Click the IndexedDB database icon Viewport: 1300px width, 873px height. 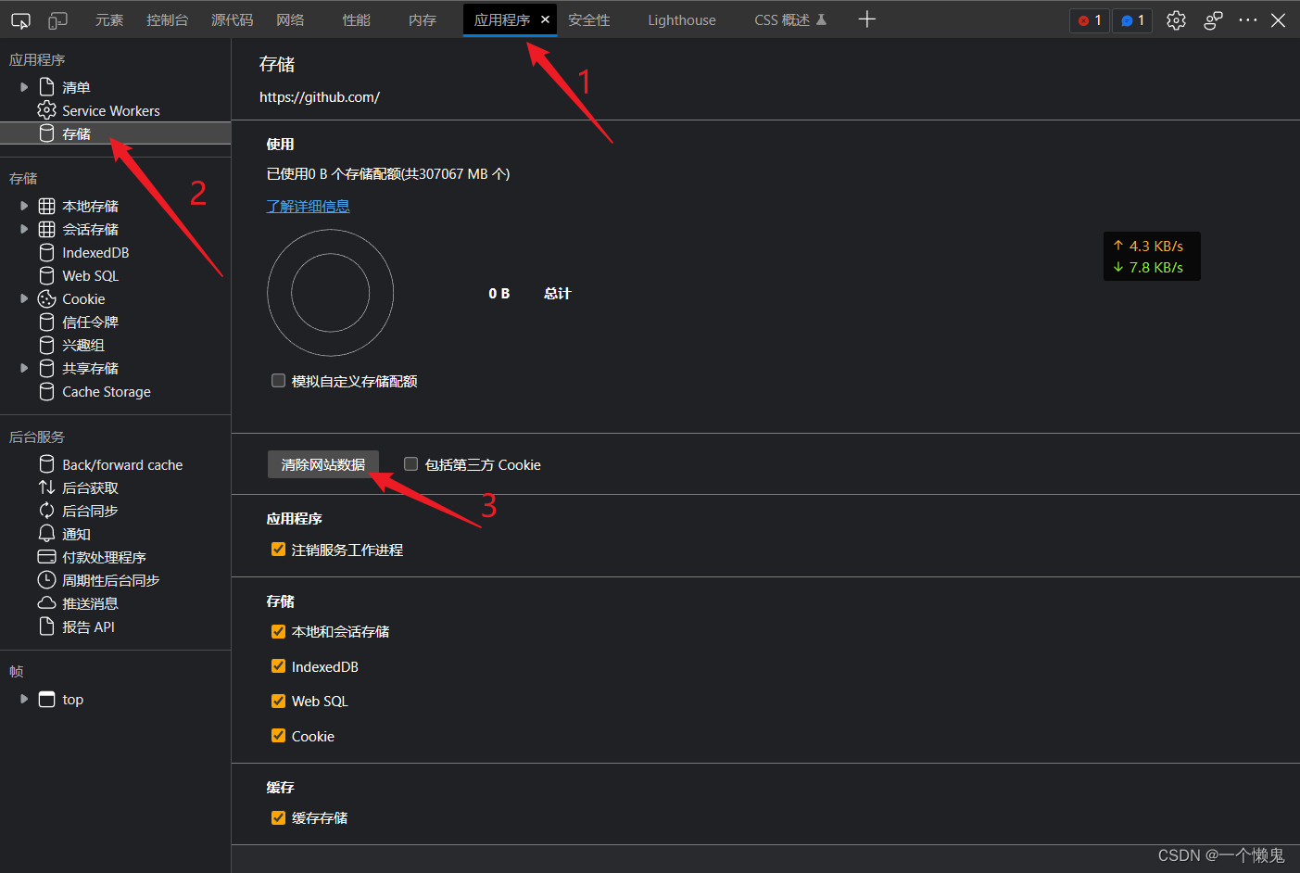(x=46, y=252)
